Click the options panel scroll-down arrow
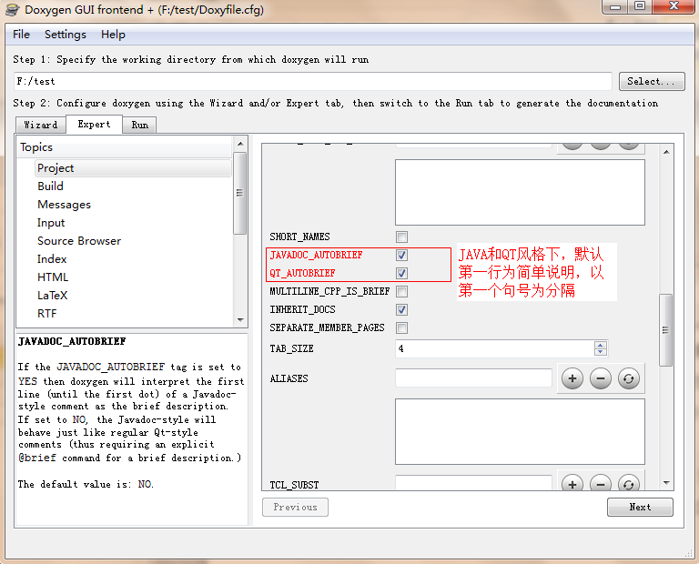 pyautogui.click(x=666, y=482)
